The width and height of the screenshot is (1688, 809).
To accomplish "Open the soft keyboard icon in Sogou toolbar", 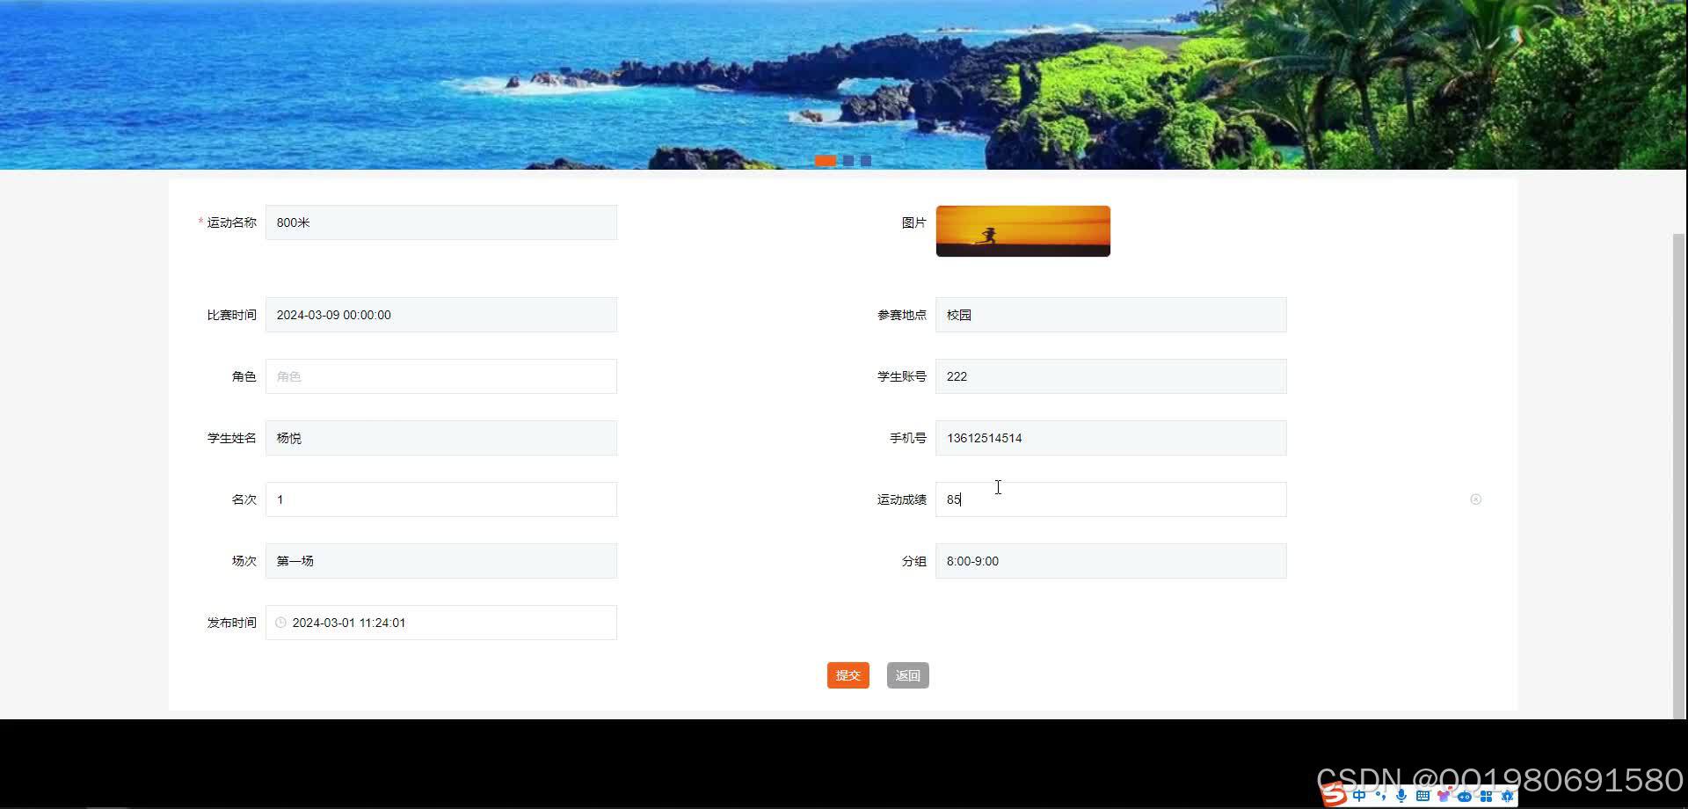I will 1422,796.
